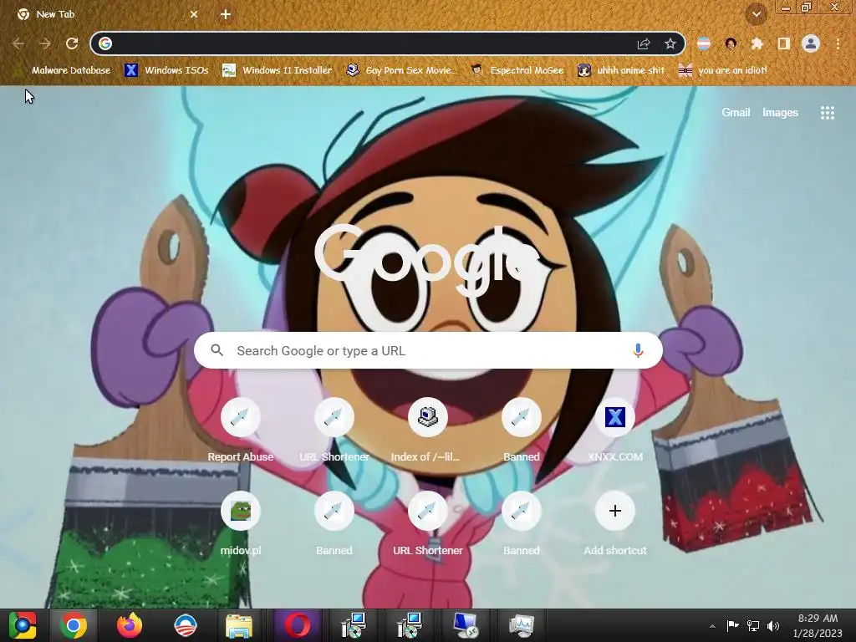Click the Start button on the taskbar

click(x=23, y=625)
